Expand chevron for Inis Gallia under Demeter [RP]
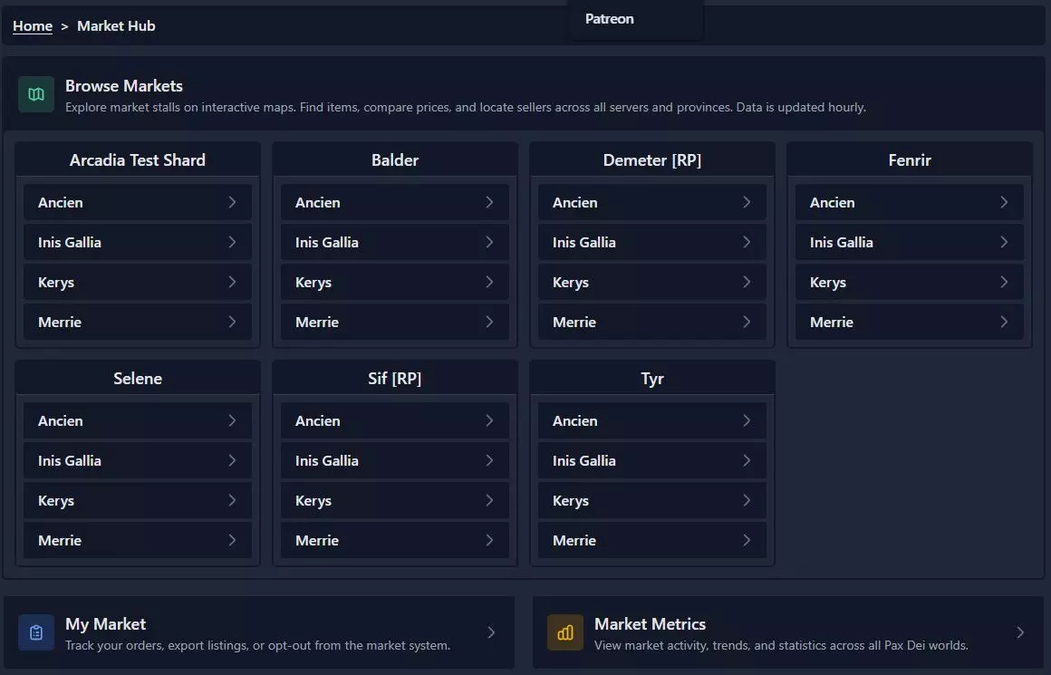Image resolution: width=1051 pixels, height=675 pixels. pyautogui.click(x=747, y=242)
